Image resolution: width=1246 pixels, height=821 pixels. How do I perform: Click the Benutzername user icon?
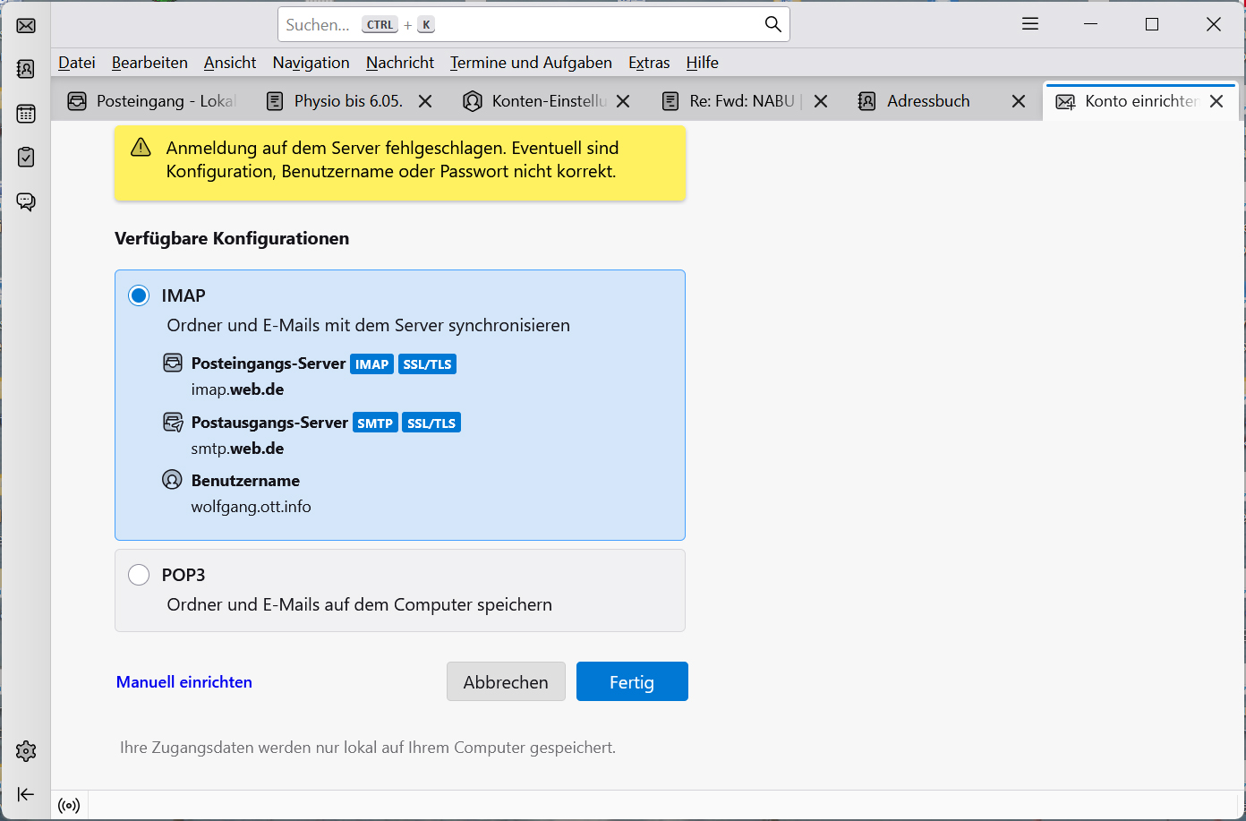(172, 480)
